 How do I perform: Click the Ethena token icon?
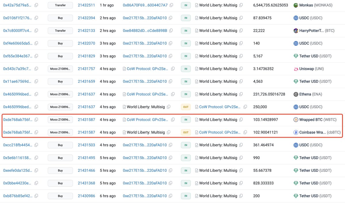[296, 94]
